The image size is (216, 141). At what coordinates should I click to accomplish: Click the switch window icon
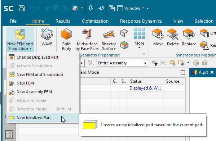[x=111, y=8]
